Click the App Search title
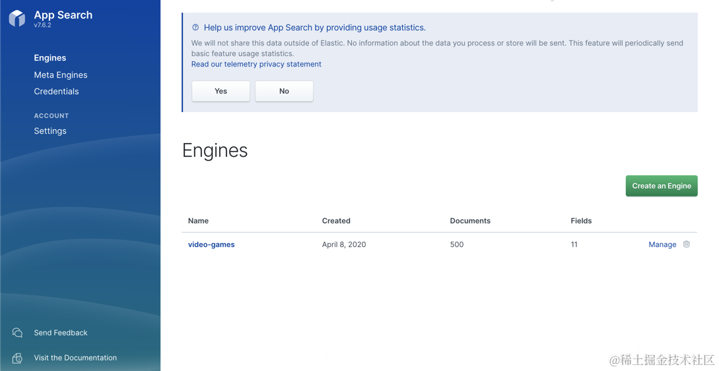The height and width of the screenshot is (371, 719). (x=63, y=14)
